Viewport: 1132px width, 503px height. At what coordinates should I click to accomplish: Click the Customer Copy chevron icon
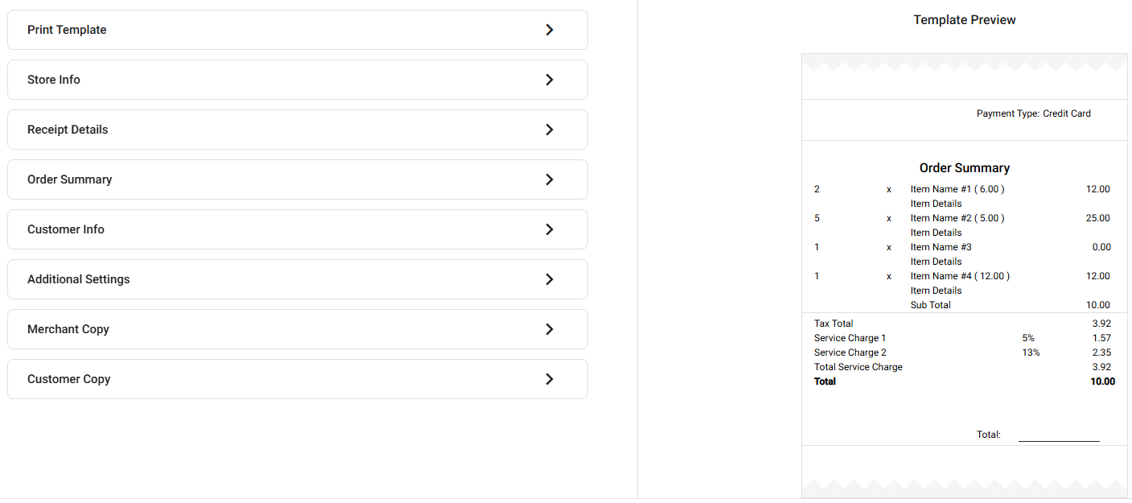point(550,379)
